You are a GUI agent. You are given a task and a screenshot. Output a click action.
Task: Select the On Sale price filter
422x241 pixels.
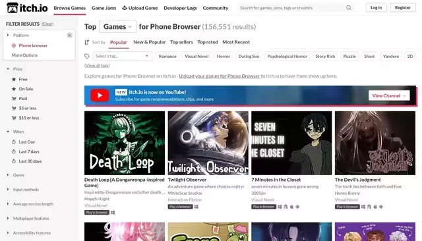[26, 89]
